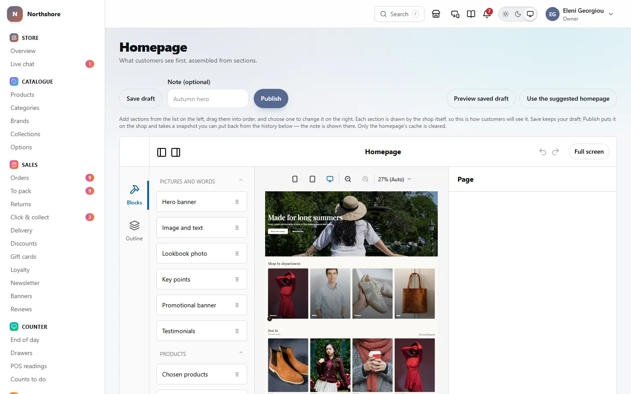Viewport: 631px width, 394px height.
Task: Collapse the Pictures and Words group
Action: [241, 181]
